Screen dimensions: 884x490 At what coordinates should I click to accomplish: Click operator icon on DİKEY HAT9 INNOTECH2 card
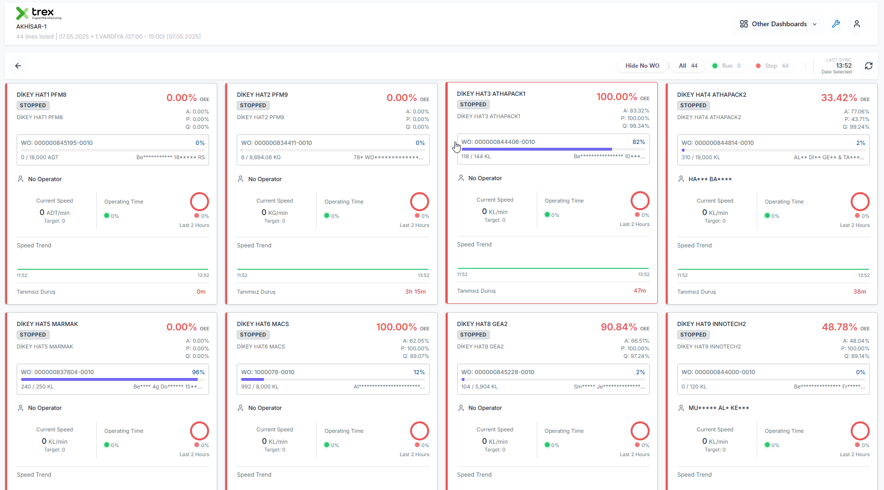681,408
